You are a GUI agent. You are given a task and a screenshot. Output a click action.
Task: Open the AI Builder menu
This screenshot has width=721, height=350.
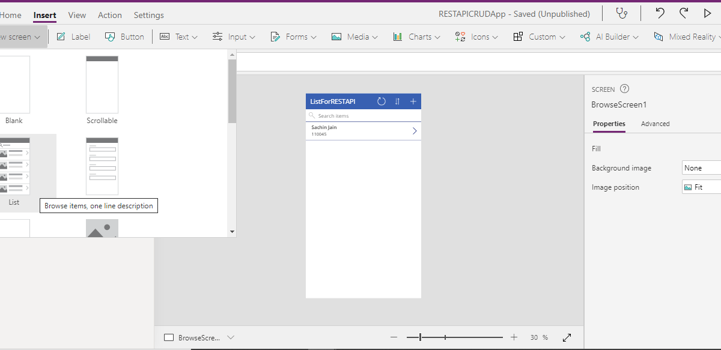pyautogui.click(x=609, y=37)
